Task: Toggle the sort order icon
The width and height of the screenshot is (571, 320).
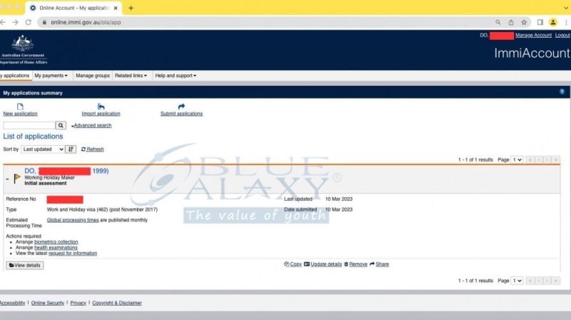Action: [x=71, y=149]
